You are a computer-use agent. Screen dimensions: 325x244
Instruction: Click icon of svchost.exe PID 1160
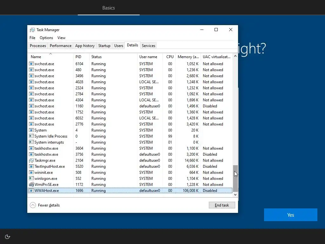click(31, 106)
